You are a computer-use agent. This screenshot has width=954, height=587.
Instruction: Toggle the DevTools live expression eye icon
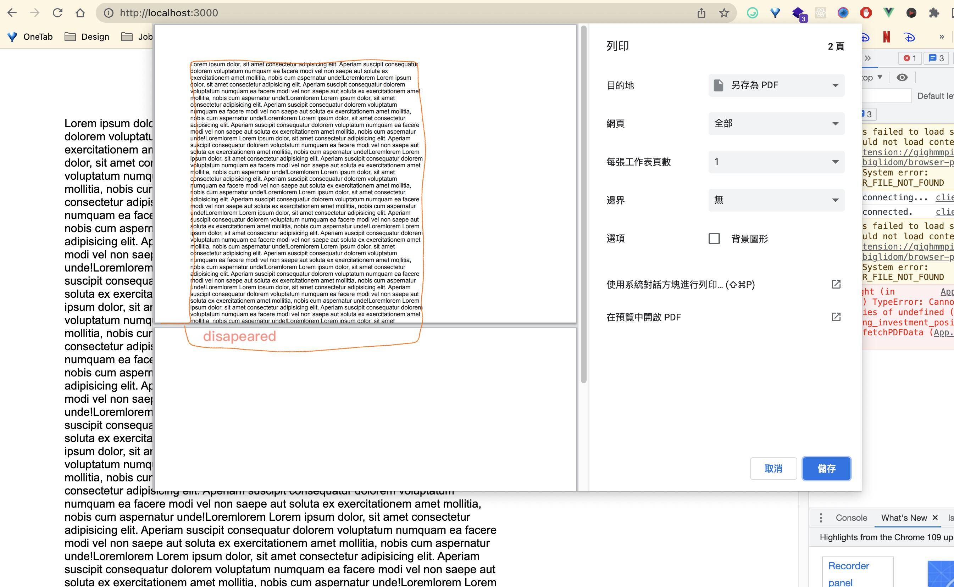[902, 77]
